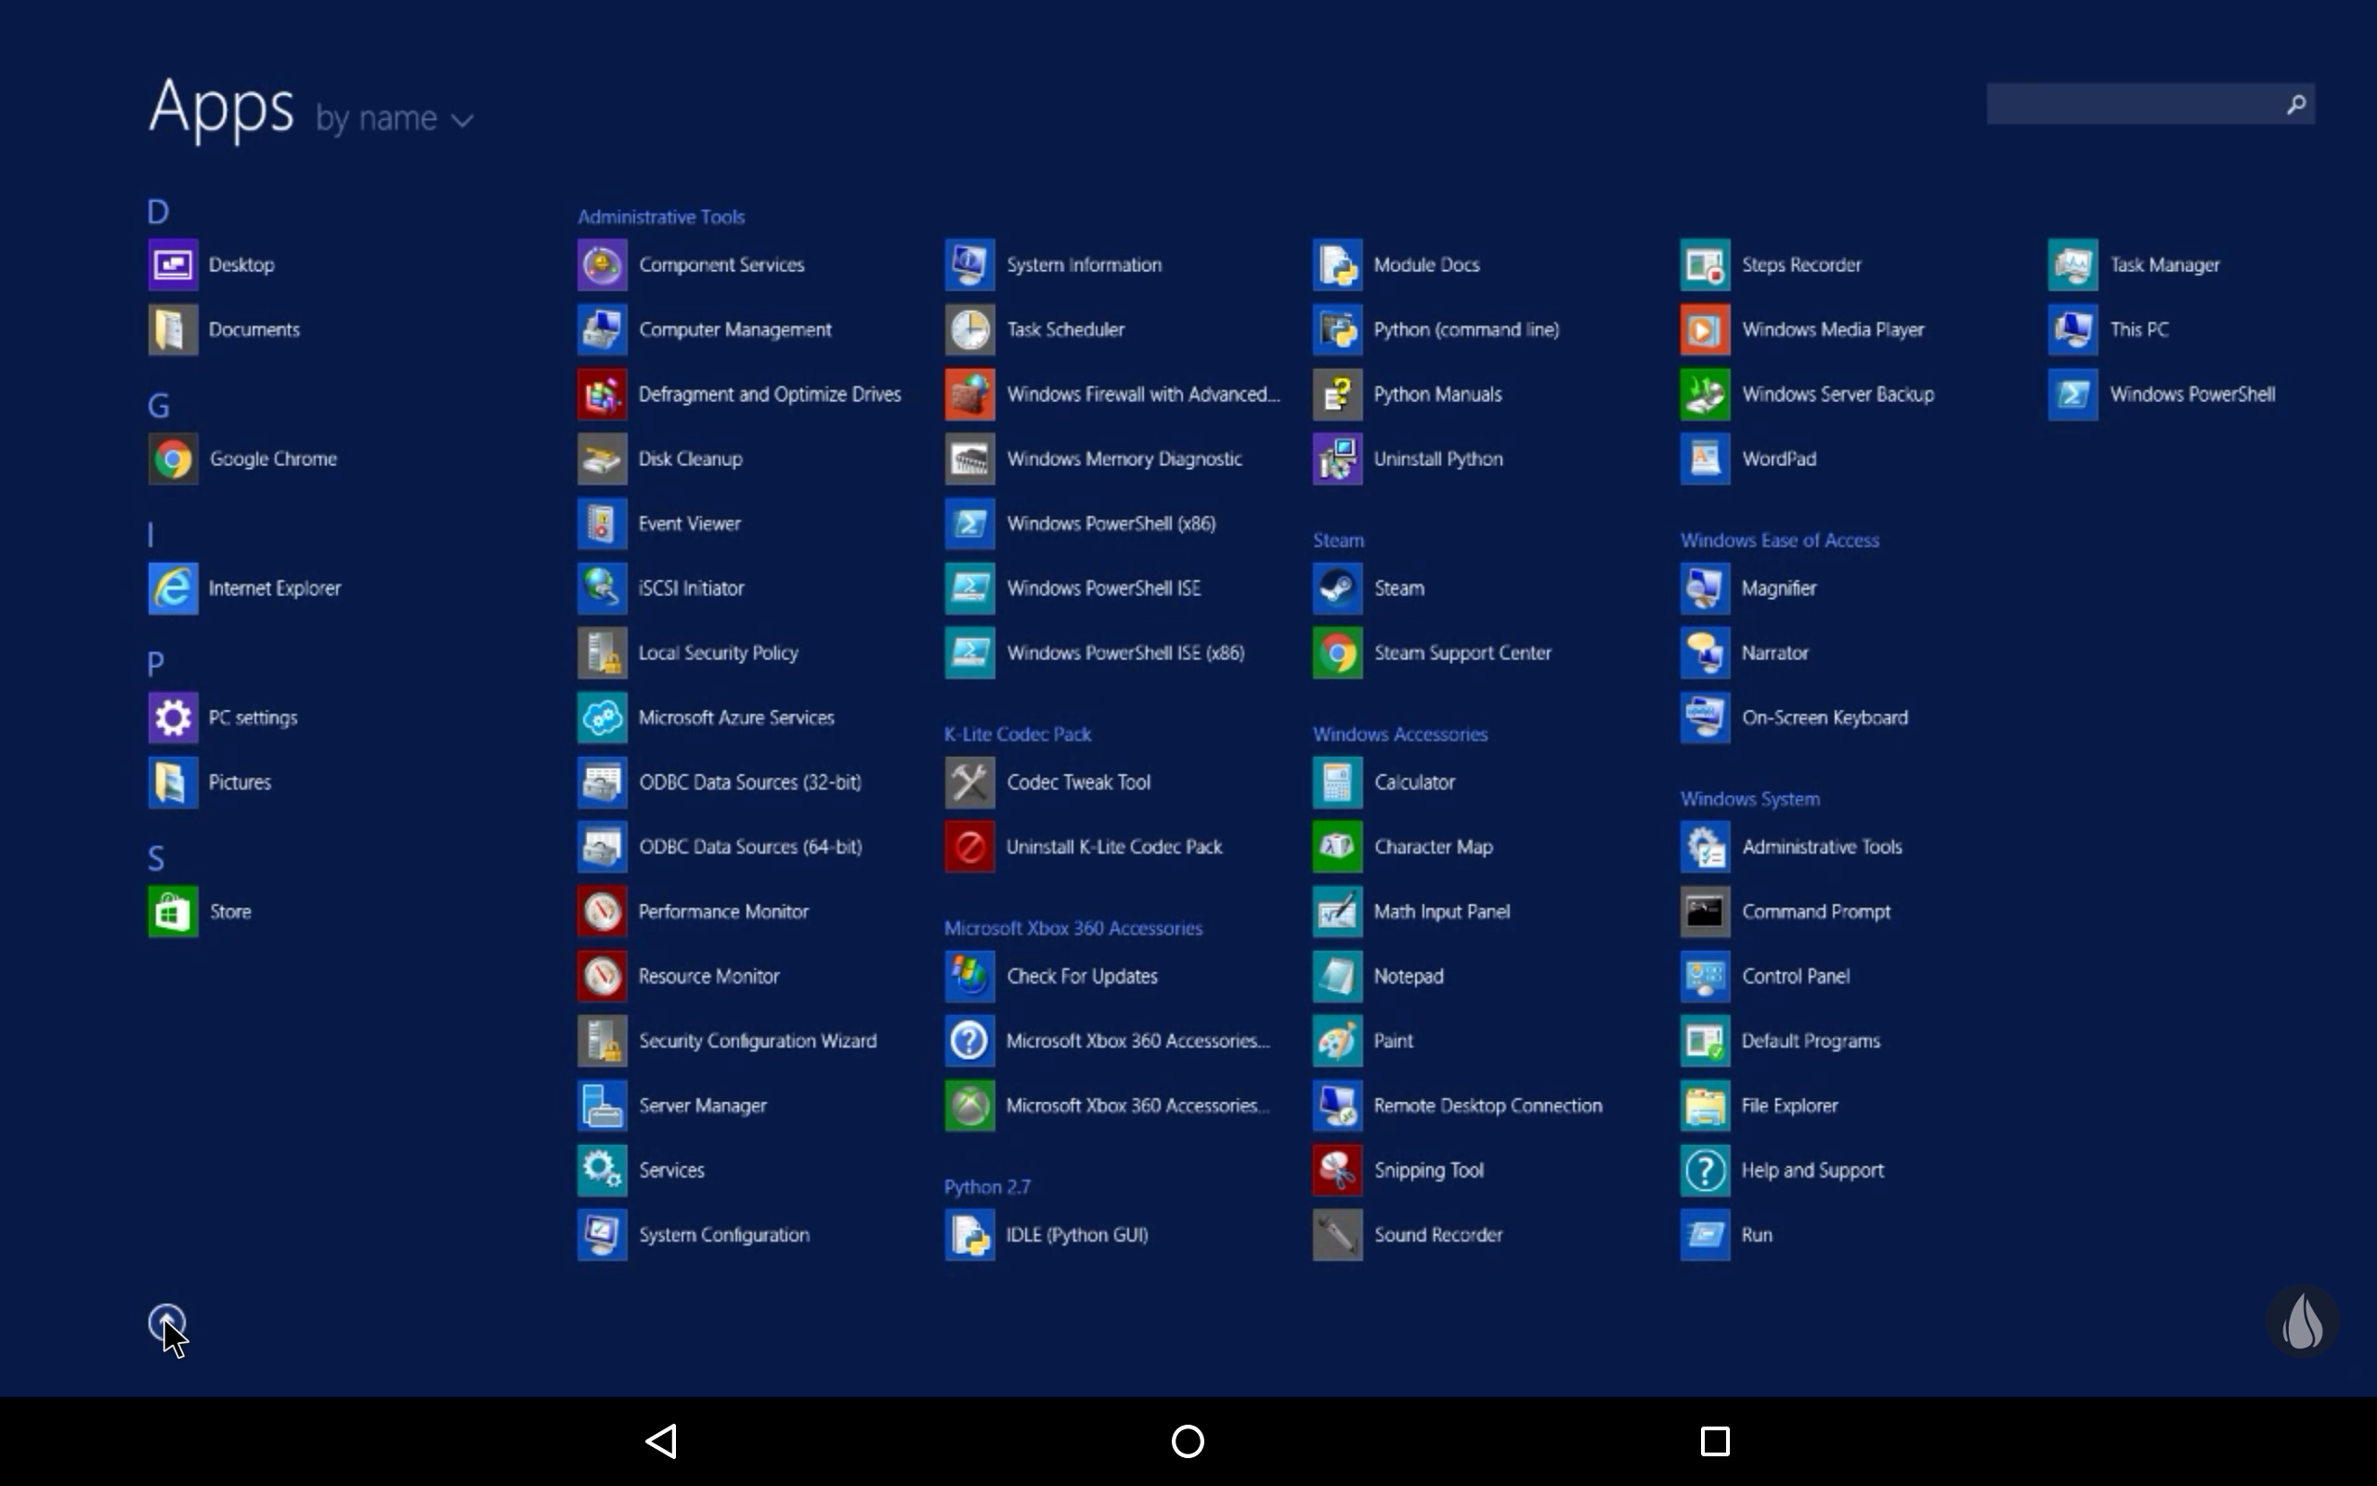Image resolution: width=2377 pixels, height=1486 pixels.
Task: Tap the Android back button
Action: tap(661, 1441)
